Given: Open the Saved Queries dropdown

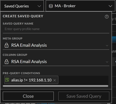Looking at the screenshot, I should pyautogui.click(x=22, y=6).
